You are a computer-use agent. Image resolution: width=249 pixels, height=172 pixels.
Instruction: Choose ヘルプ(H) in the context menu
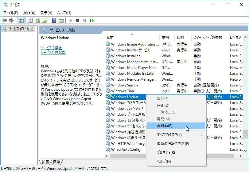176,161
